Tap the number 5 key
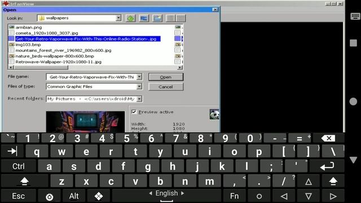The image size is (361, 203). pyautogui.click(x=126, y=138)
